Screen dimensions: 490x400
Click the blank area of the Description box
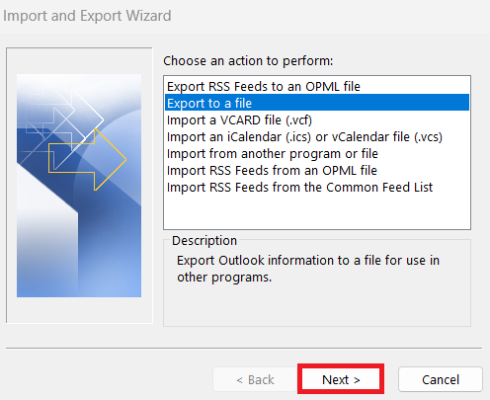(317, 305)
